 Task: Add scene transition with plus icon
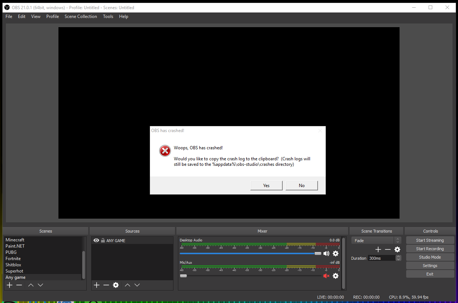(378, 249)
